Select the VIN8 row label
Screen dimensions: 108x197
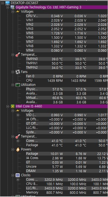tap(30, 46)
